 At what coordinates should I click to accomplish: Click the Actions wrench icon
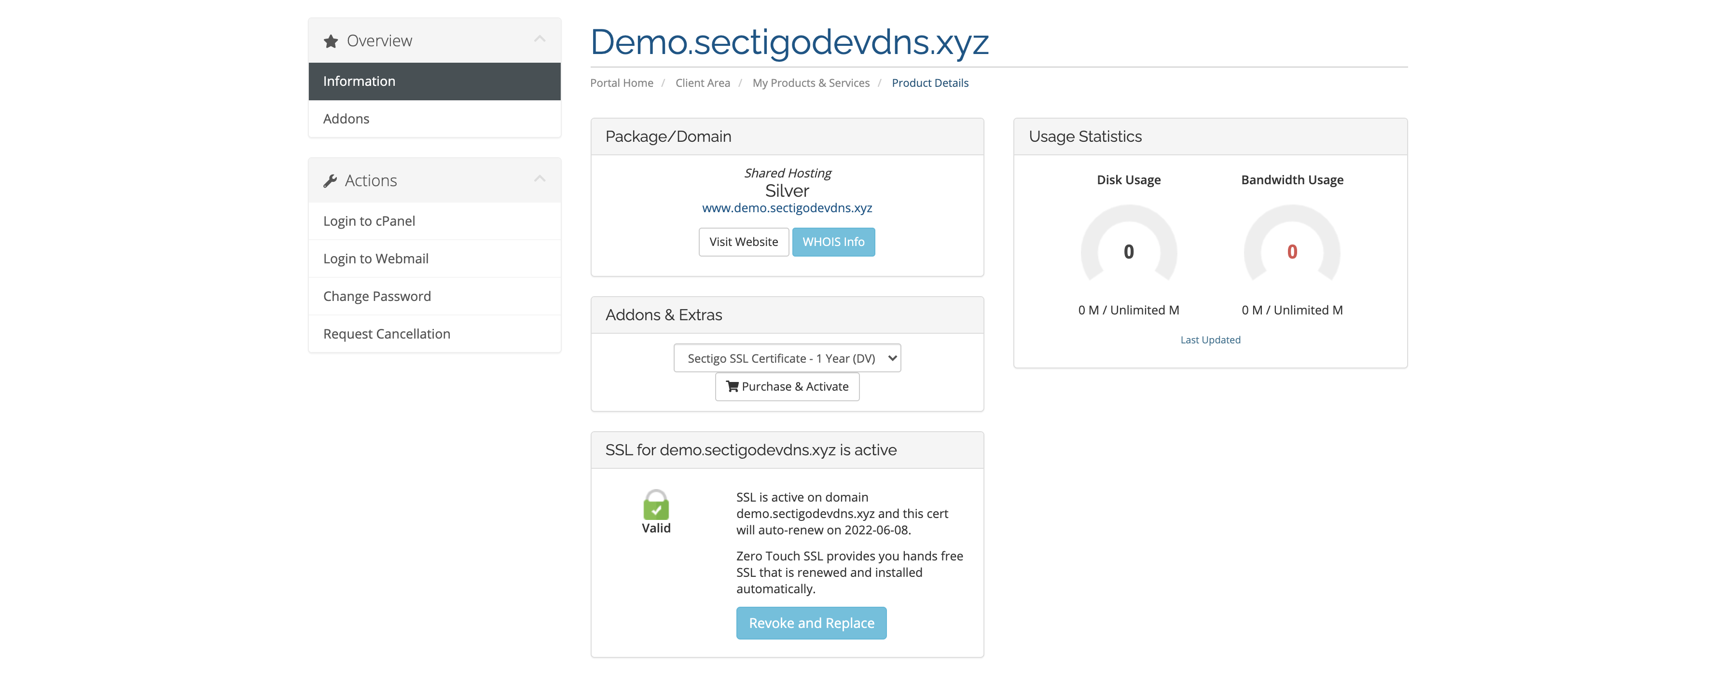(x=330, y=181)
